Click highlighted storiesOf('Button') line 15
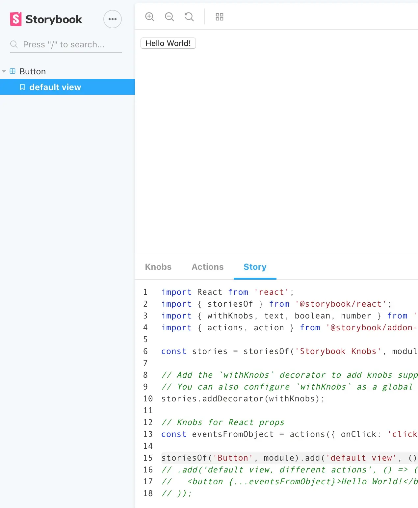This screenshot has width=418, height=508. click(290, 458)
